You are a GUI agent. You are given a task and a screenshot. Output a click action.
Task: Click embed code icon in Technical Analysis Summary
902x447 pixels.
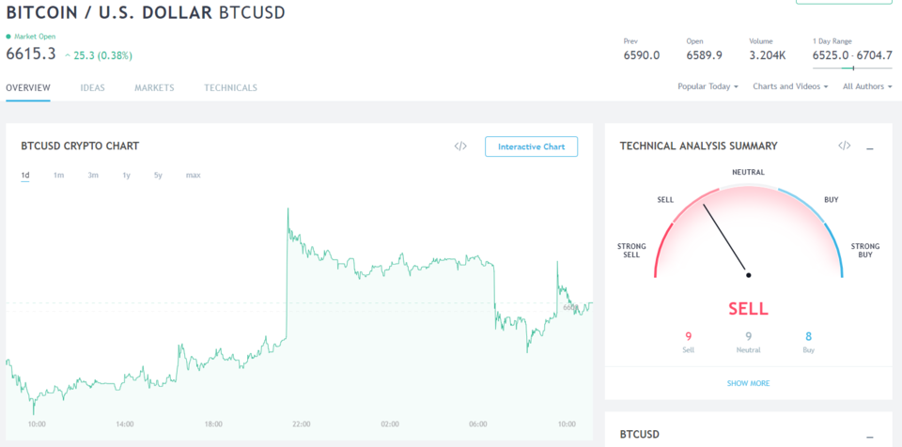844,146
